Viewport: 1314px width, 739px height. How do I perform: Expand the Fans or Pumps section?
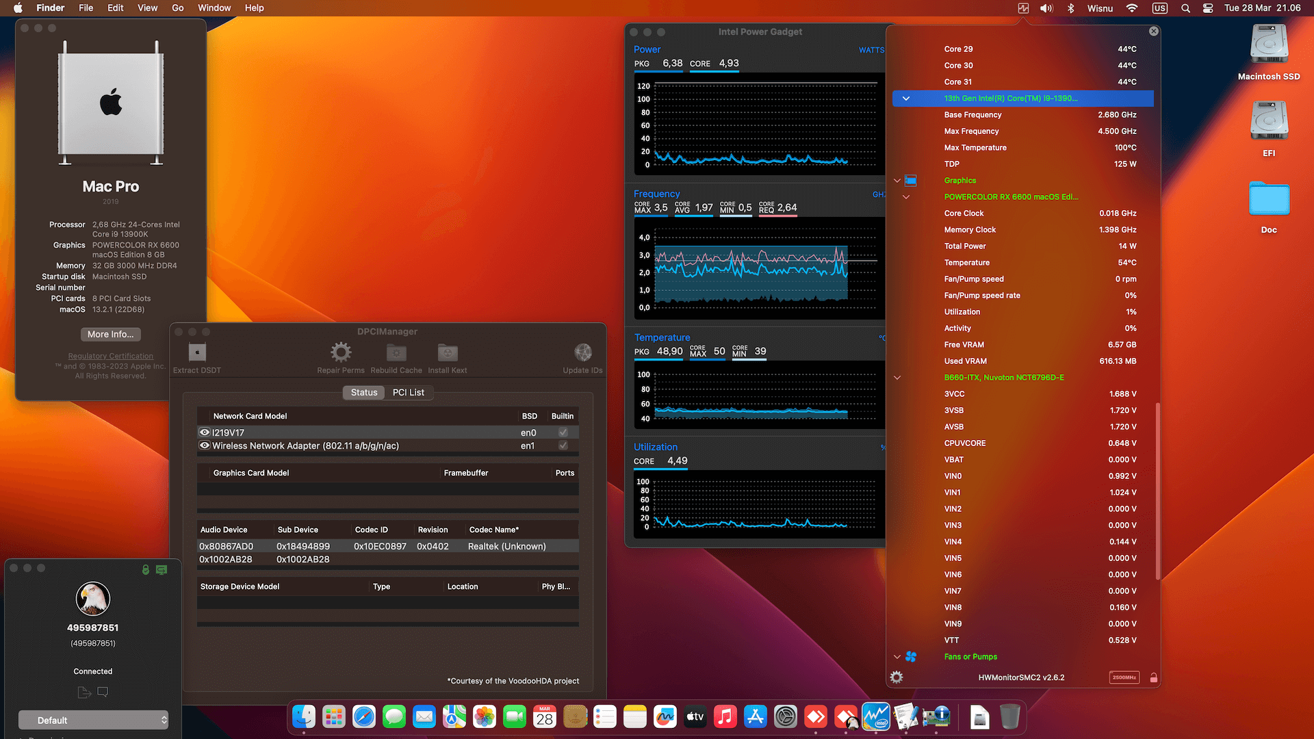(x=897, y=656)
